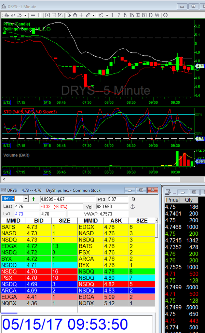Click the circled X icon in chart toolbar
This screenshot has height=333, width=205.
pos(165,15)
